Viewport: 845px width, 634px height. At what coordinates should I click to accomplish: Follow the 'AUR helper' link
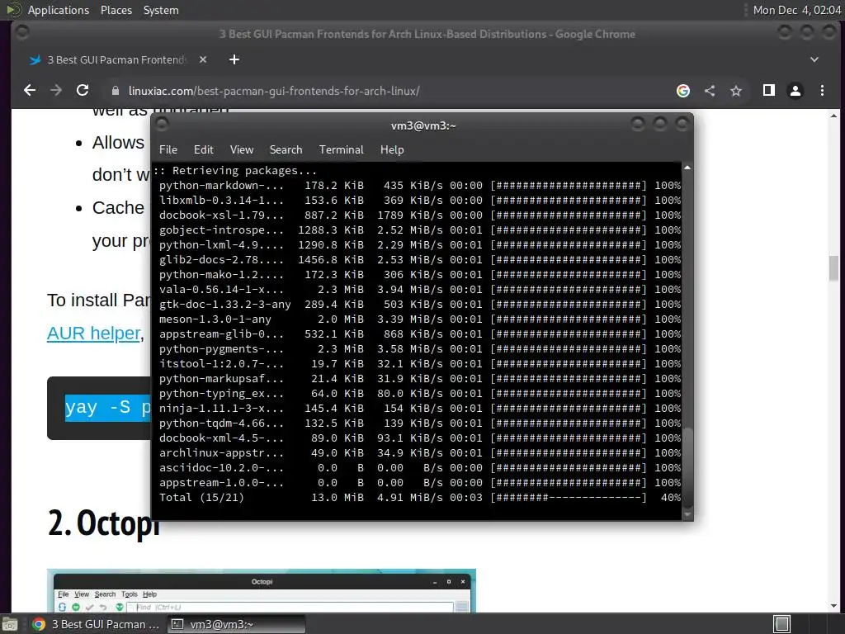coord(94,334)
